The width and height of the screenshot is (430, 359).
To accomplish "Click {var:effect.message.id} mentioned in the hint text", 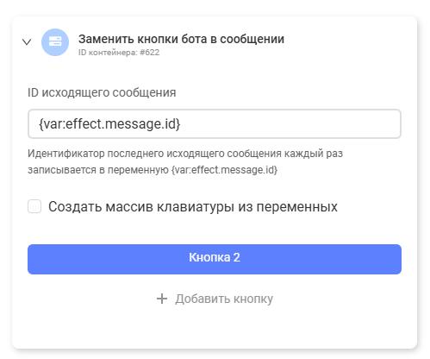I will [224, 170].
